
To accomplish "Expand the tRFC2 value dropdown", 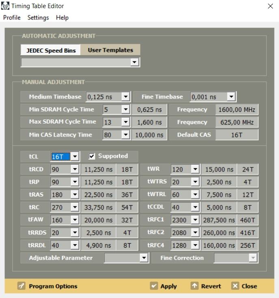I will (195, 232).
